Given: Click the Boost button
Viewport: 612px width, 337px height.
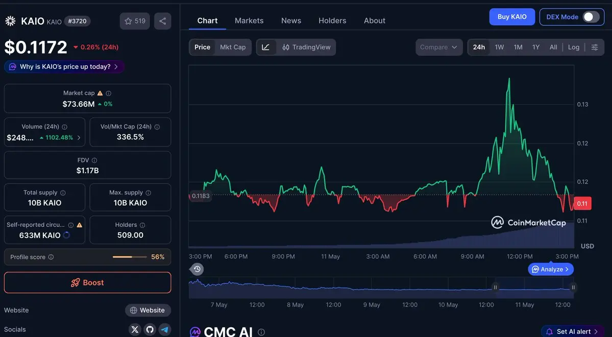Looking at the screenshot, I should pyautogui.click(x=87, y=283).
